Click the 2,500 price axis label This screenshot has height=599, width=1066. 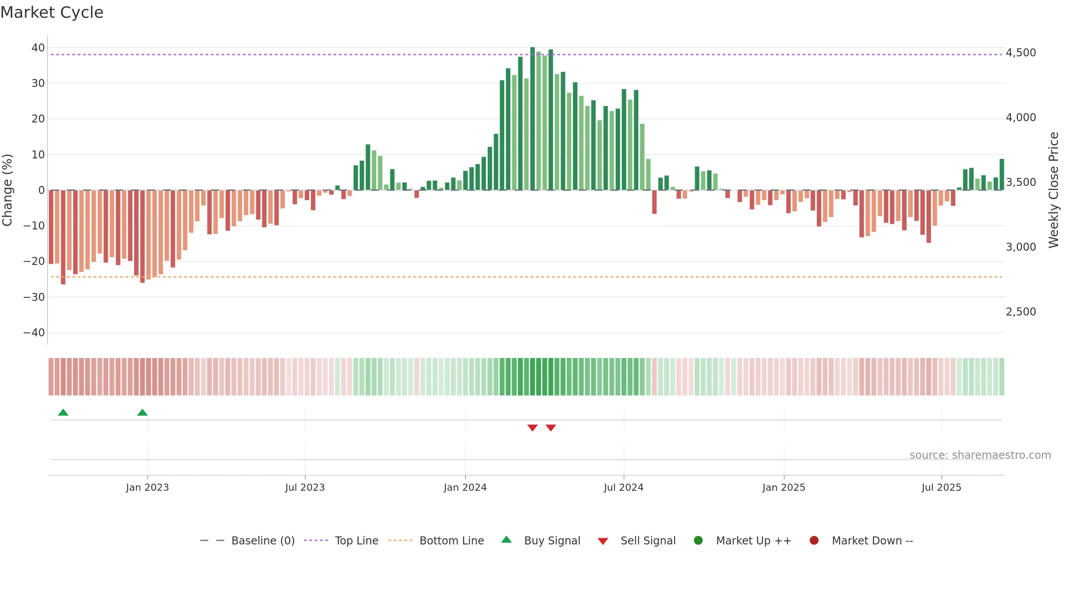click(x=1021, y=312)
